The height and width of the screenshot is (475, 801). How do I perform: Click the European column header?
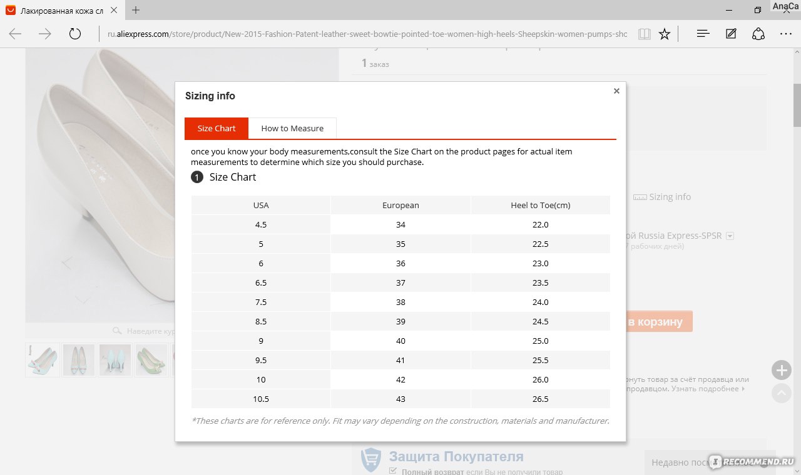pyautogui.click(x=400, y=205)
